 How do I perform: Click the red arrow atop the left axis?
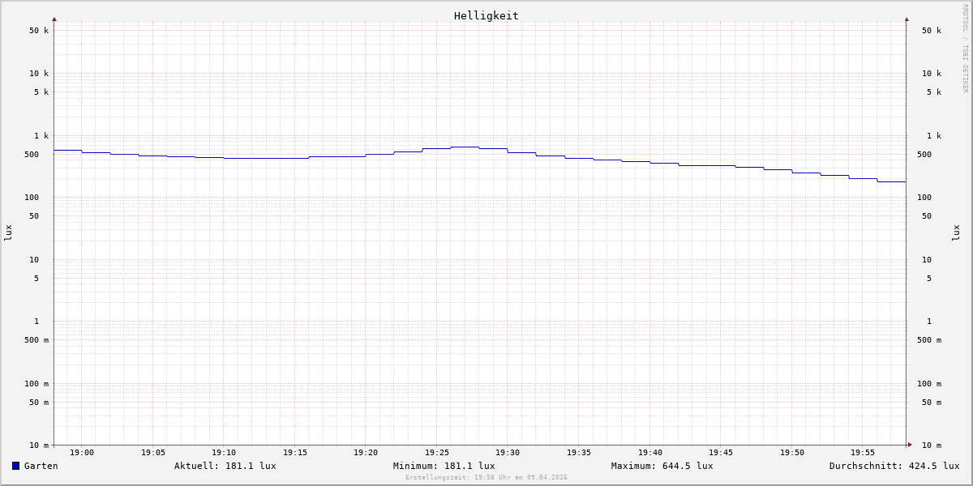(x=54, y=19)
